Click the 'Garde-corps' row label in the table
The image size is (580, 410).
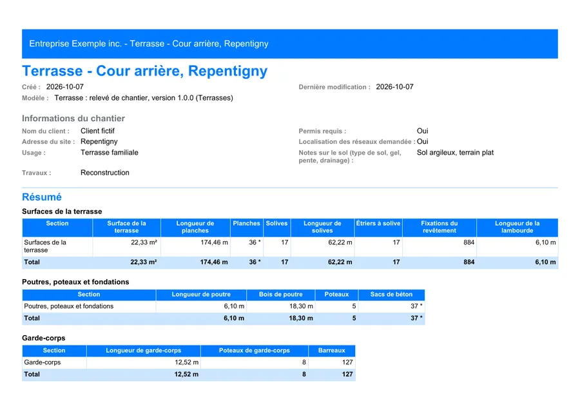42,362
